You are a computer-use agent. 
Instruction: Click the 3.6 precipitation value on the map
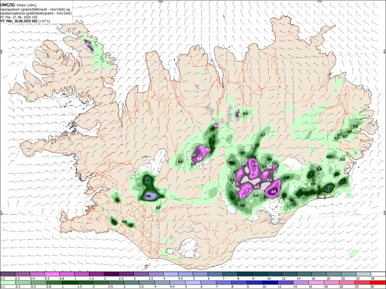pos(147,180)
